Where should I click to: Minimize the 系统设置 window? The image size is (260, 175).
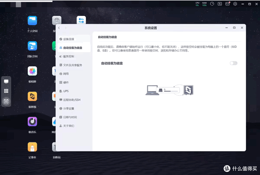226,28
